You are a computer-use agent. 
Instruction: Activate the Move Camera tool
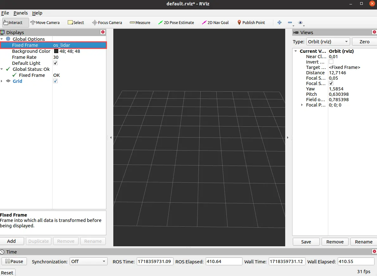[45, 22]
